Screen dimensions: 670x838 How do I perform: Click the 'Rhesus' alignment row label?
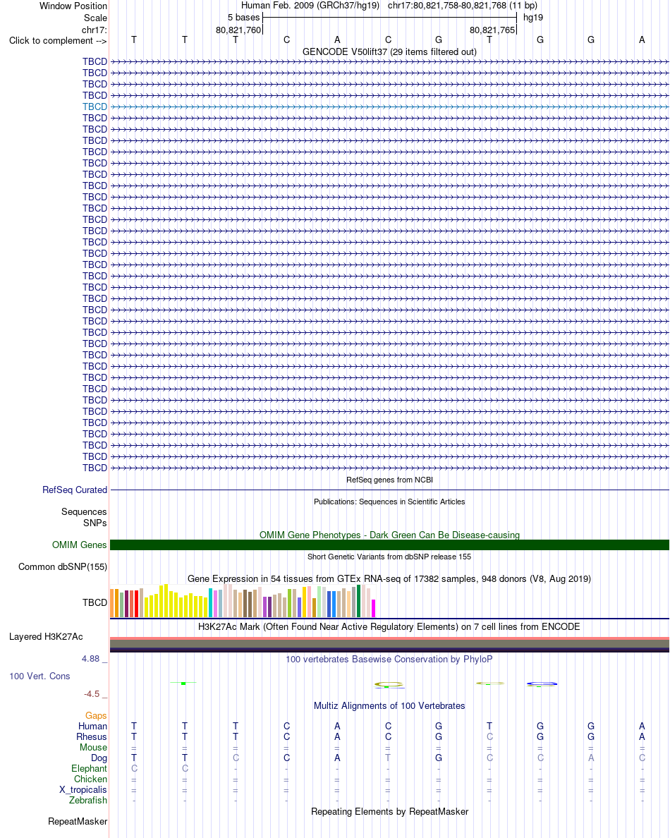click(x=92, y=737)
